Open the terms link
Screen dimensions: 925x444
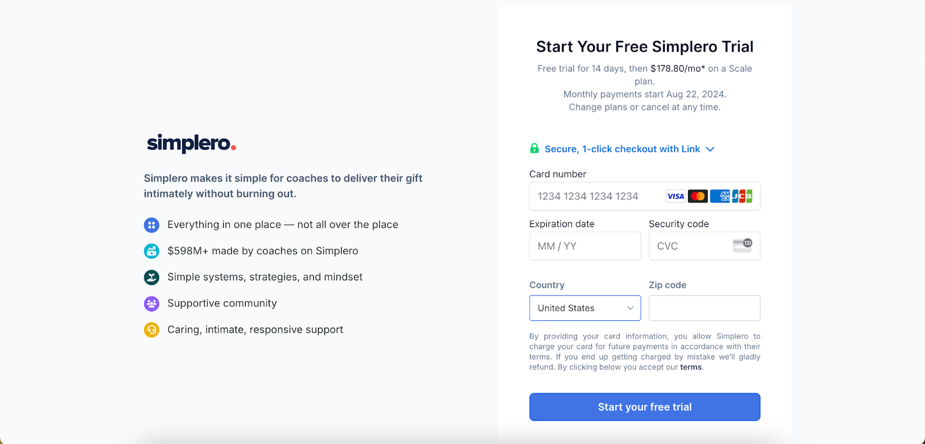(x=690, y=367)
